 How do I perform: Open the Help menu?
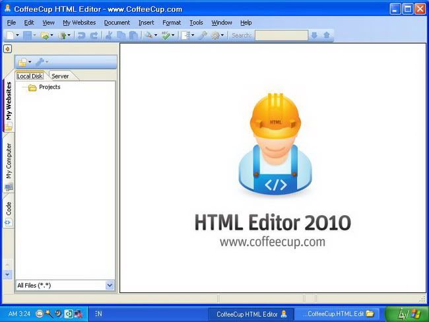pyautogui.click(x=246, y=22)
